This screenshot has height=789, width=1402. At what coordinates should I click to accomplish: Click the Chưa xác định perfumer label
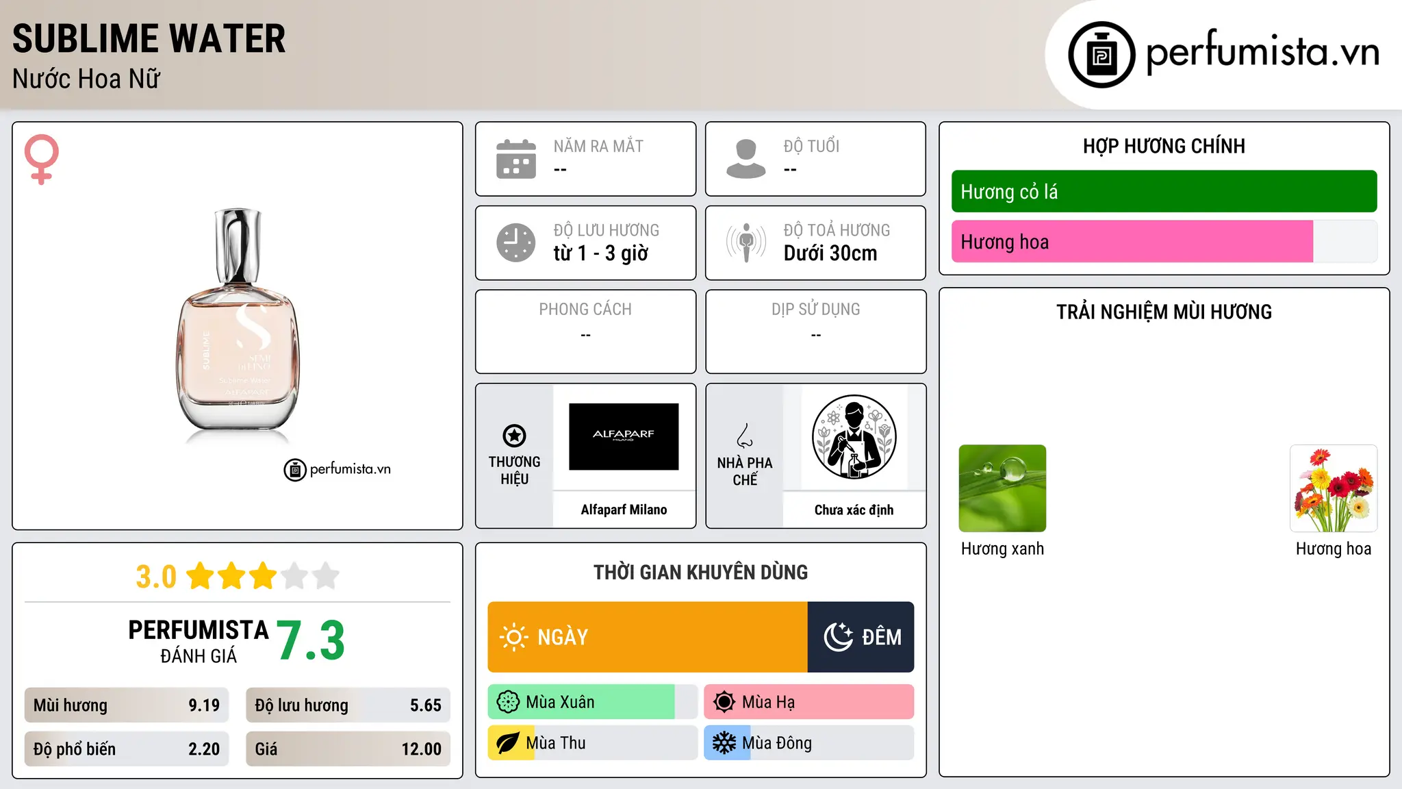854,510
